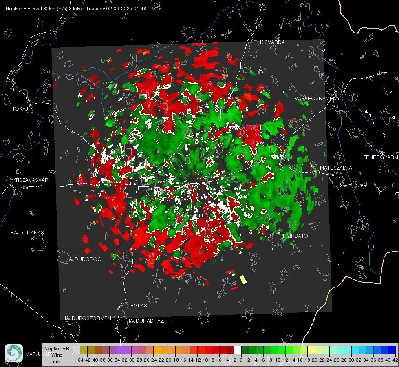
Task: Click the Wind label in legend
Action: point(57,355)
